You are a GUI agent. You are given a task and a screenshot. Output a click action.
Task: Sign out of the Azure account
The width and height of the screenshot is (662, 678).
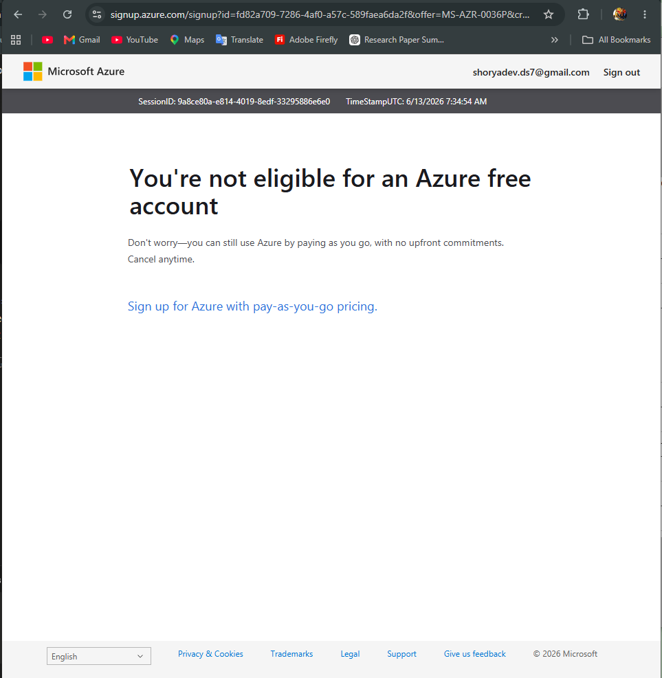coord(621,72)
